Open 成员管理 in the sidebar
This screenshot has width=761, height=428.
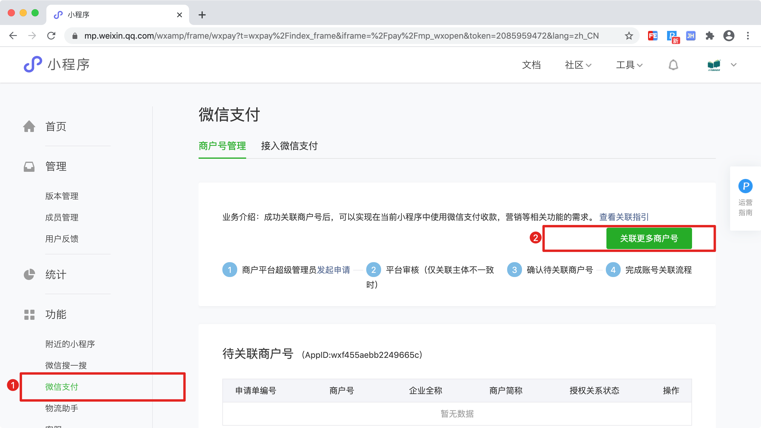[x=62, y=217]
